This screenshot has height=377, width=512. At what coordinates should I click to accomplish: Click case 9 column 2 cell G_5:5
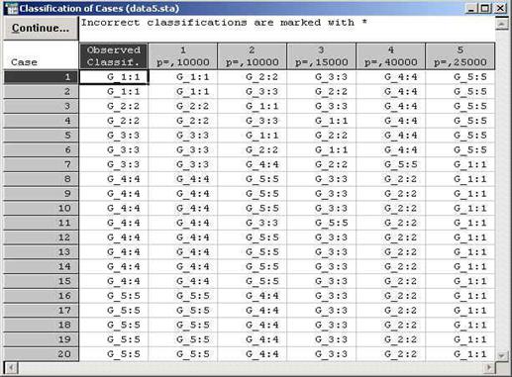253,194
